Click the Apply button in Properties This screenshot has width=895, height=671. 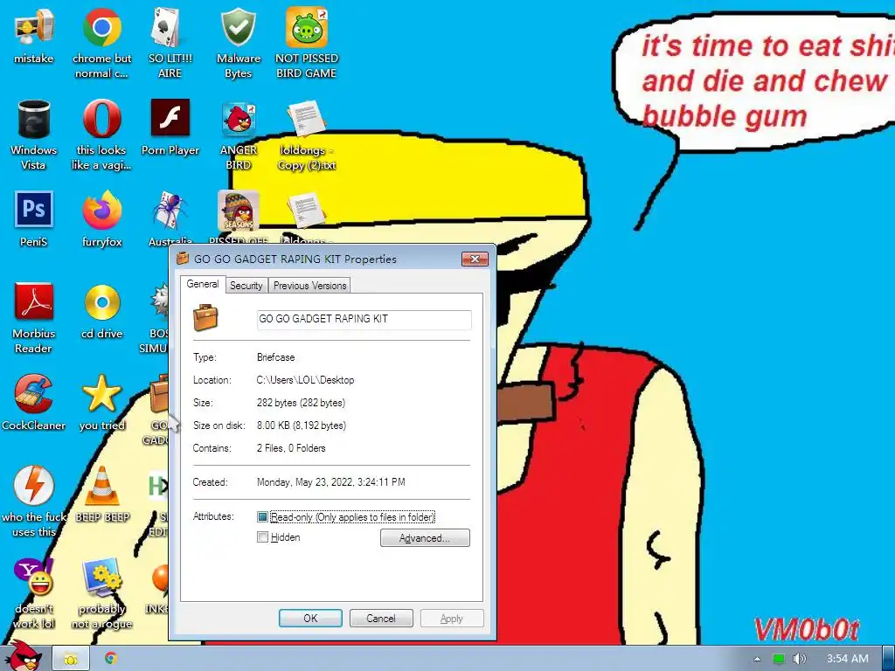(x=452, y=619)
